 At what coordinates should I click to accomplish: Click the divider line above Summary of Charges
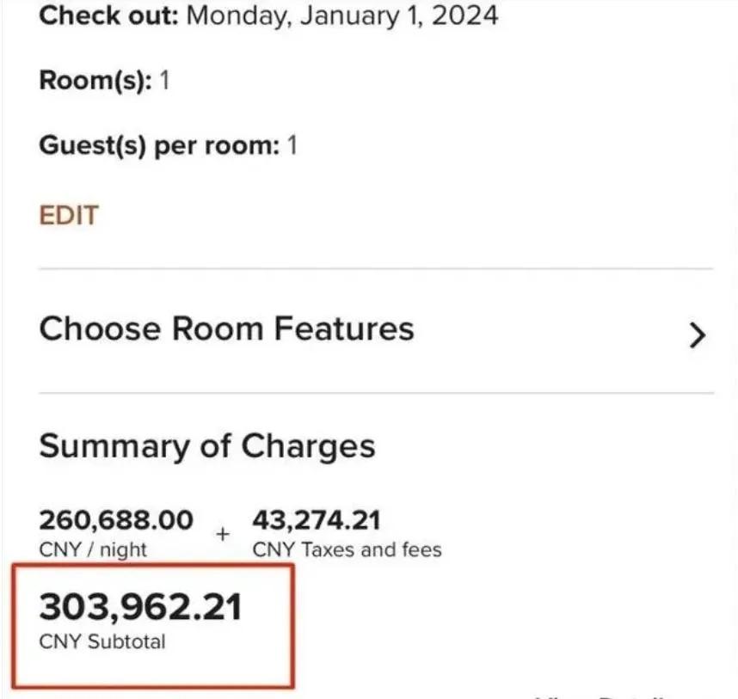point(376,394)
